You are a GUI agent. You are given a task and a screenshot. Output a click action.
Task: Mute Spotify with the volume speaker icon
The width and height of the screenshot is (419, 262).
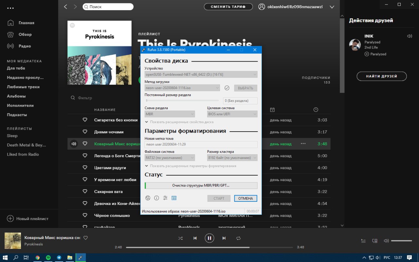(386, 241)
